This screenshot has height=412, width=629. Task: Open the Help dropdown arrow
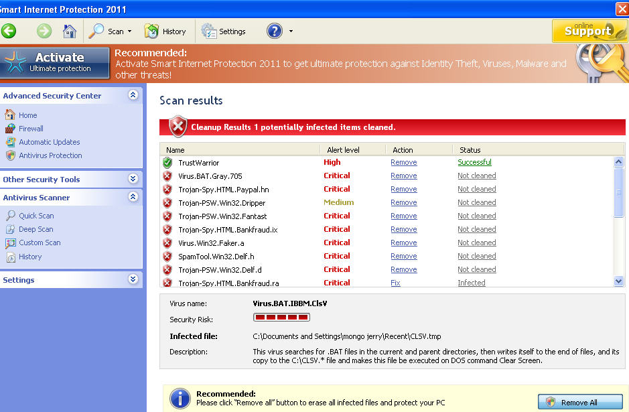291,31
